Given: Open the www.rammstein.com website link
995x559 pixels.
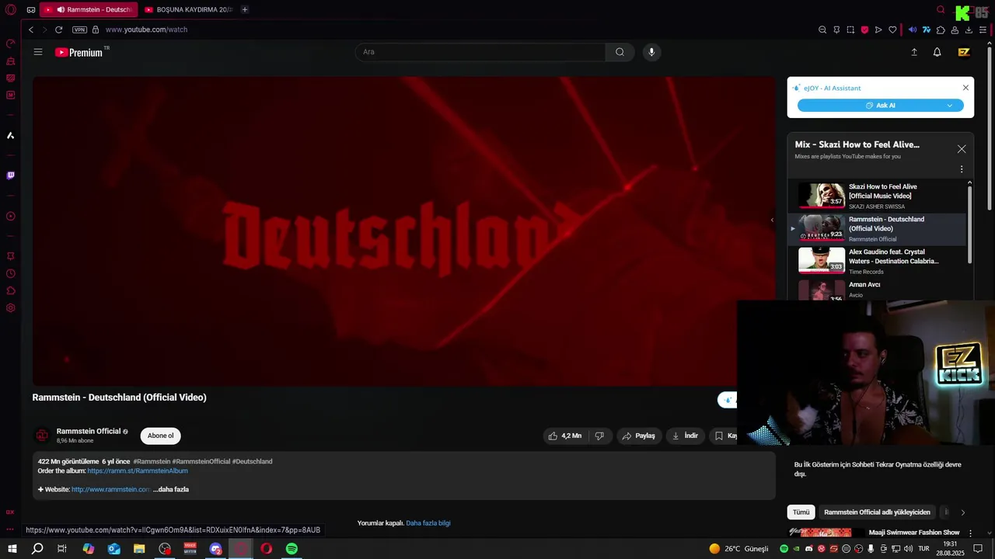Looking at the screenshot, I should coord(110,489).
